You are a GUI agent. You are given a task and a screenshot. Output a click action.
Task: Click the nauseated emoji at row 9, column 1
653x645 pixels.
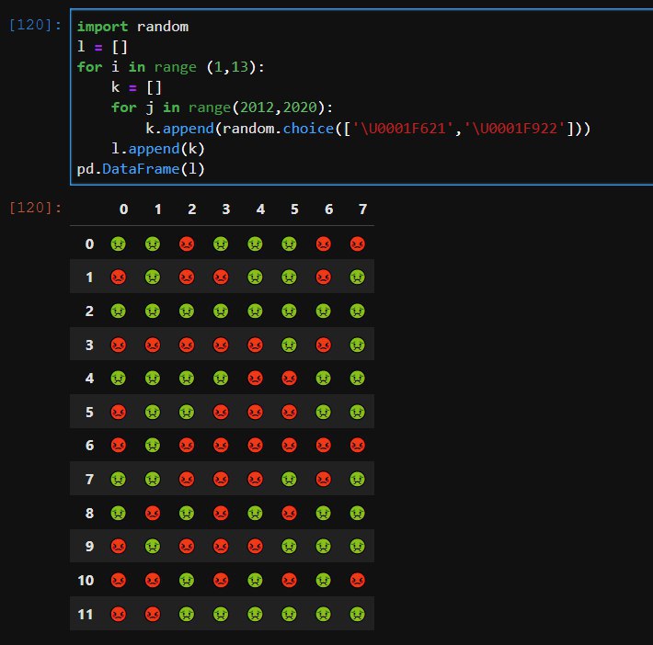point(153,546)
